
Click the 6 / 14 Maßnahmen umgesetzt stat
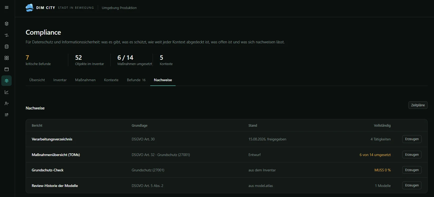pos(135,60)
